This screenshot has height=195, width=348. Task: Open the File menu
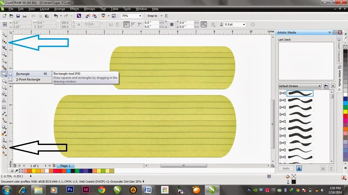pyautogui.click(x=11, y=9)
